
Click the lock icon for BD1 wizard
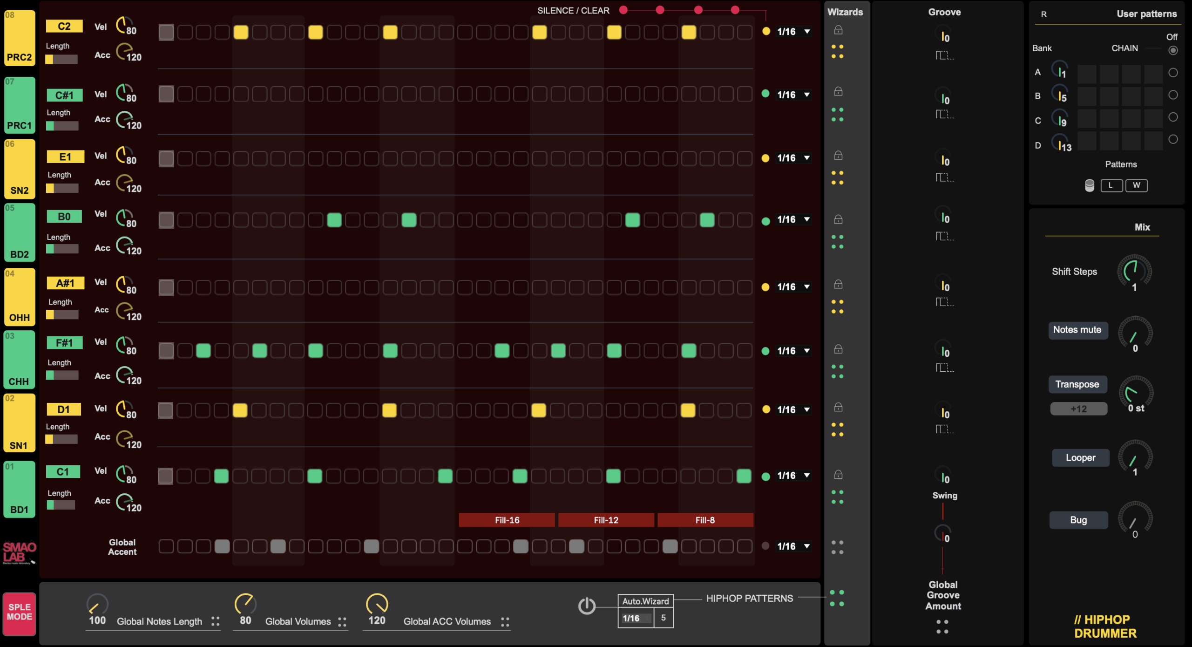[x=838, y=475]
